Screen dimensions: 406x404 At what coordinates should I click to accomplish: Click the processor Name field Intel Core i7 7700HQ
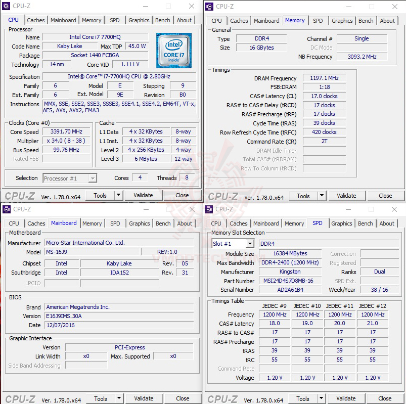pyautogui.click(x=95, y=37)
